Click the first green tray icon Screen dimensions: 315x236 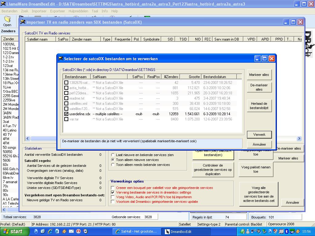pos(242,231)
